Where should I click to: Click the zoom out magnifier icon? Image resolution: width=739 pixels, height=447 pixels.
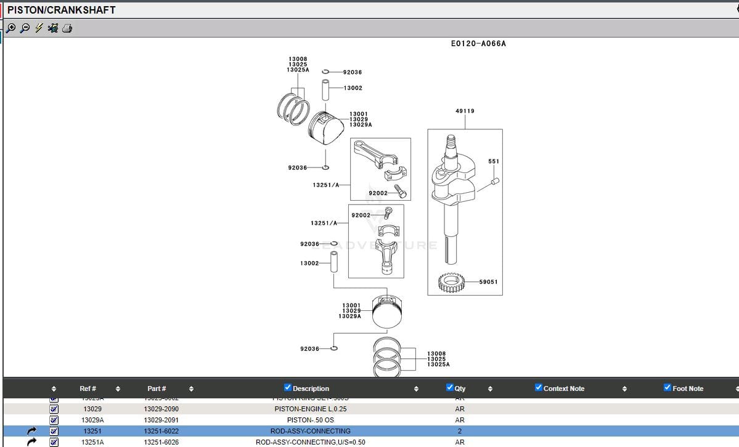pyautogui.click(x=25, y=28)
